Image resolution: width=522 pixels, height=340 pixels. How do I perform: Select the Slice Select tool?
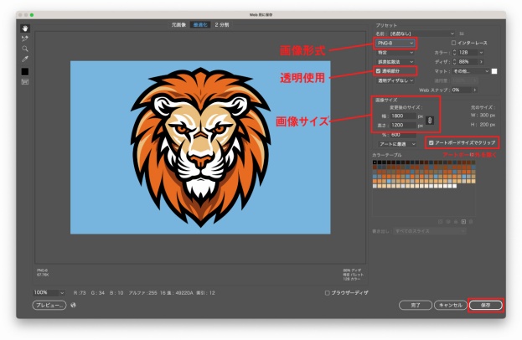pos(25,39)
